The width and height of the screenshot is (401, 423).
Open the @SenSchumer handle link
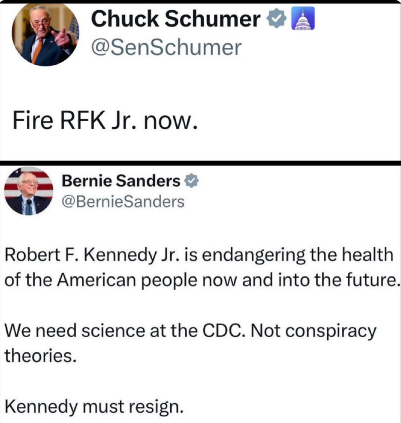[166, 48]
